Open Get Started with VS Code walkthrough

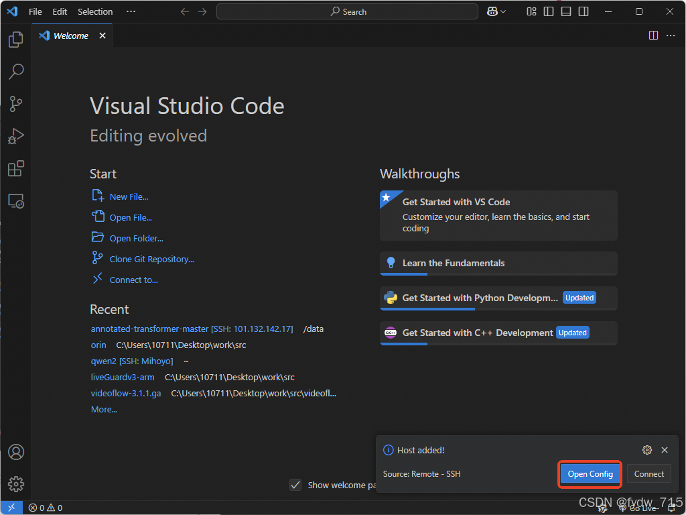coord(498,215)
